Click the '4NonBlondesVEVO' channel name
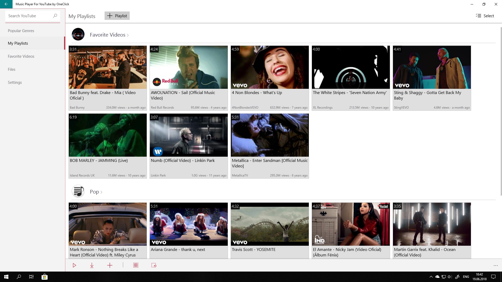 245,108
